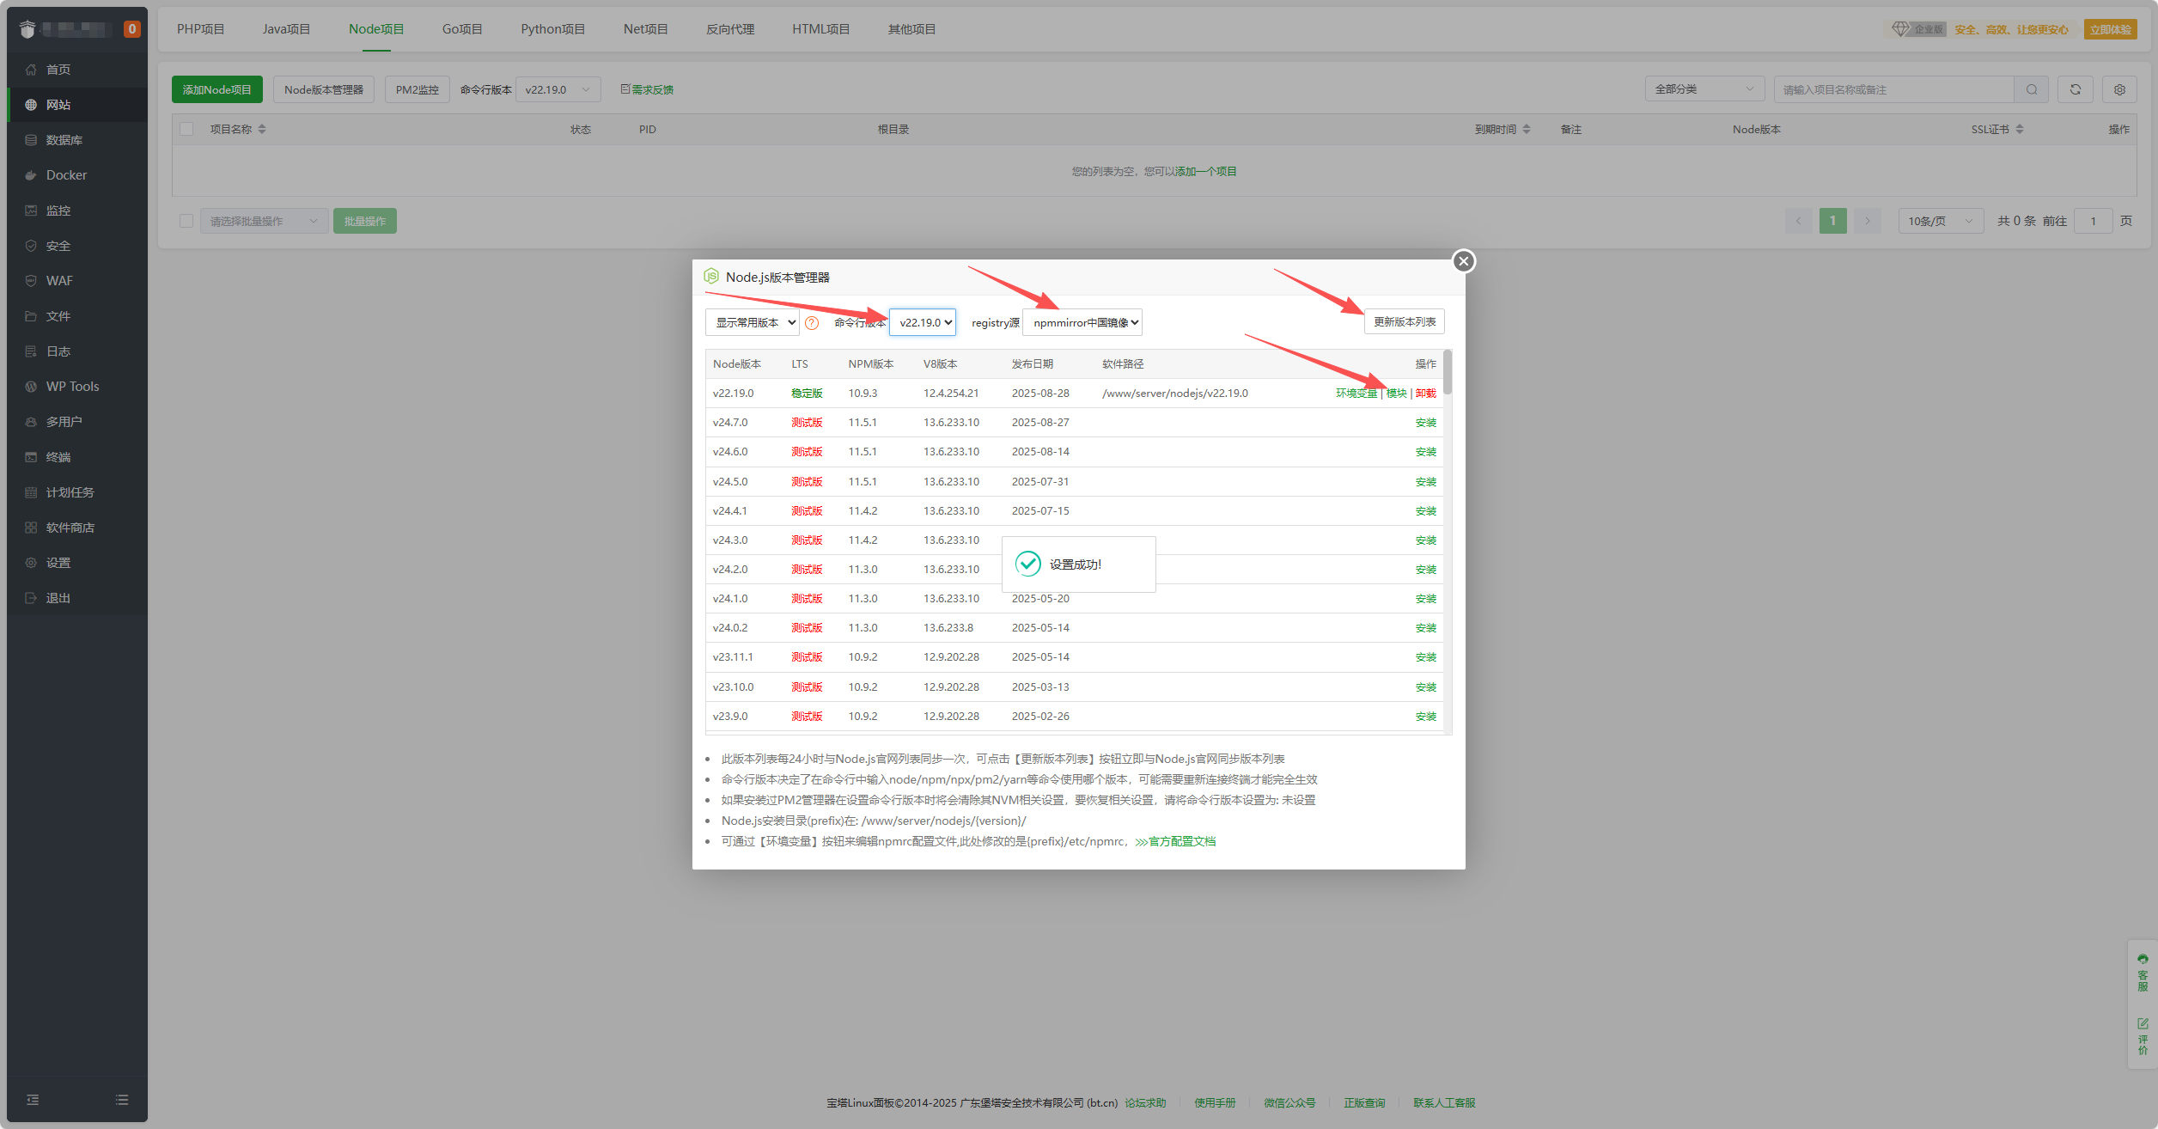Open the Docker sidebar icon
Image resolution: width=2158 pixels, height=1129 pixels.
[31, 175]
